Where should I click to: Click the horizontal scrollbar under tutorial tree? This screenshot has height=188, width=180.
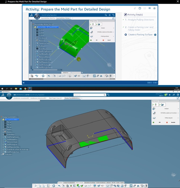(47, 70)
